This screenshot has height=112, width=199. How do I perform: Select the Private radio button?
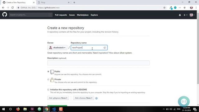tap(48, 79)
